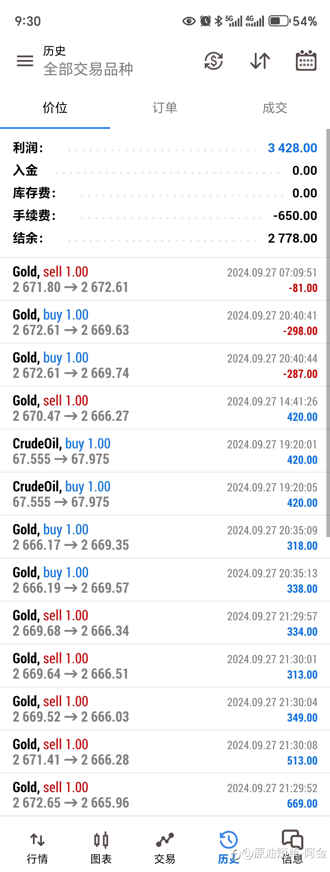Switch to the 订单 tab

[165, 108]
